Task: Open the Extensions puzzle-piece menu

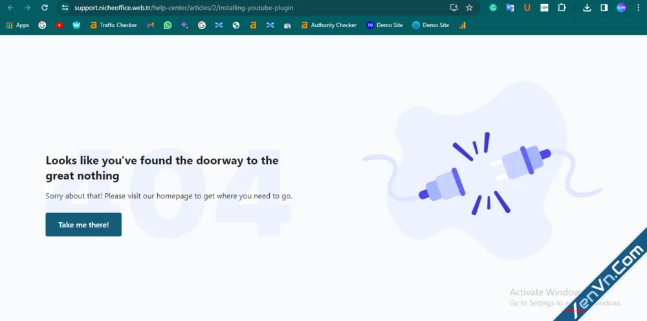Action: click(x=561, y=8)
